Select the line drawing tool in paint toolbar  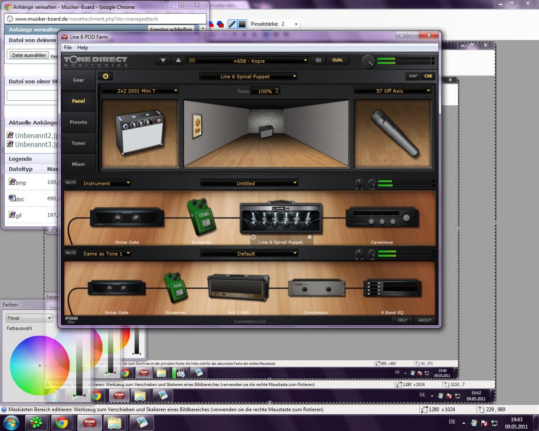(232, 24)
